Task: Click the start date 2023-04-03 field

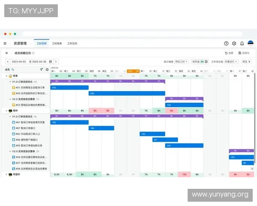Action: [x=19, y=62]
